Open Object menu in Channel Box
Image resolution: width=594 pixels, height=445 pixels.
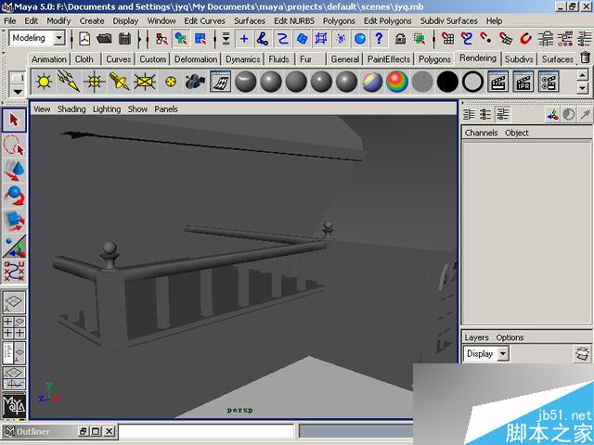[517, 133]
